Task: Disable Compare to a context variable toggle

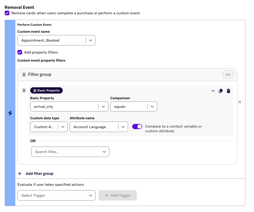Action: [x=137, y=127]
